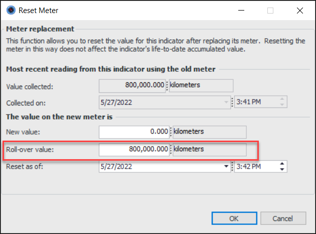The image size is (316, 234).
Task: Close the Reset Meter window
Action: coord(300,10)
